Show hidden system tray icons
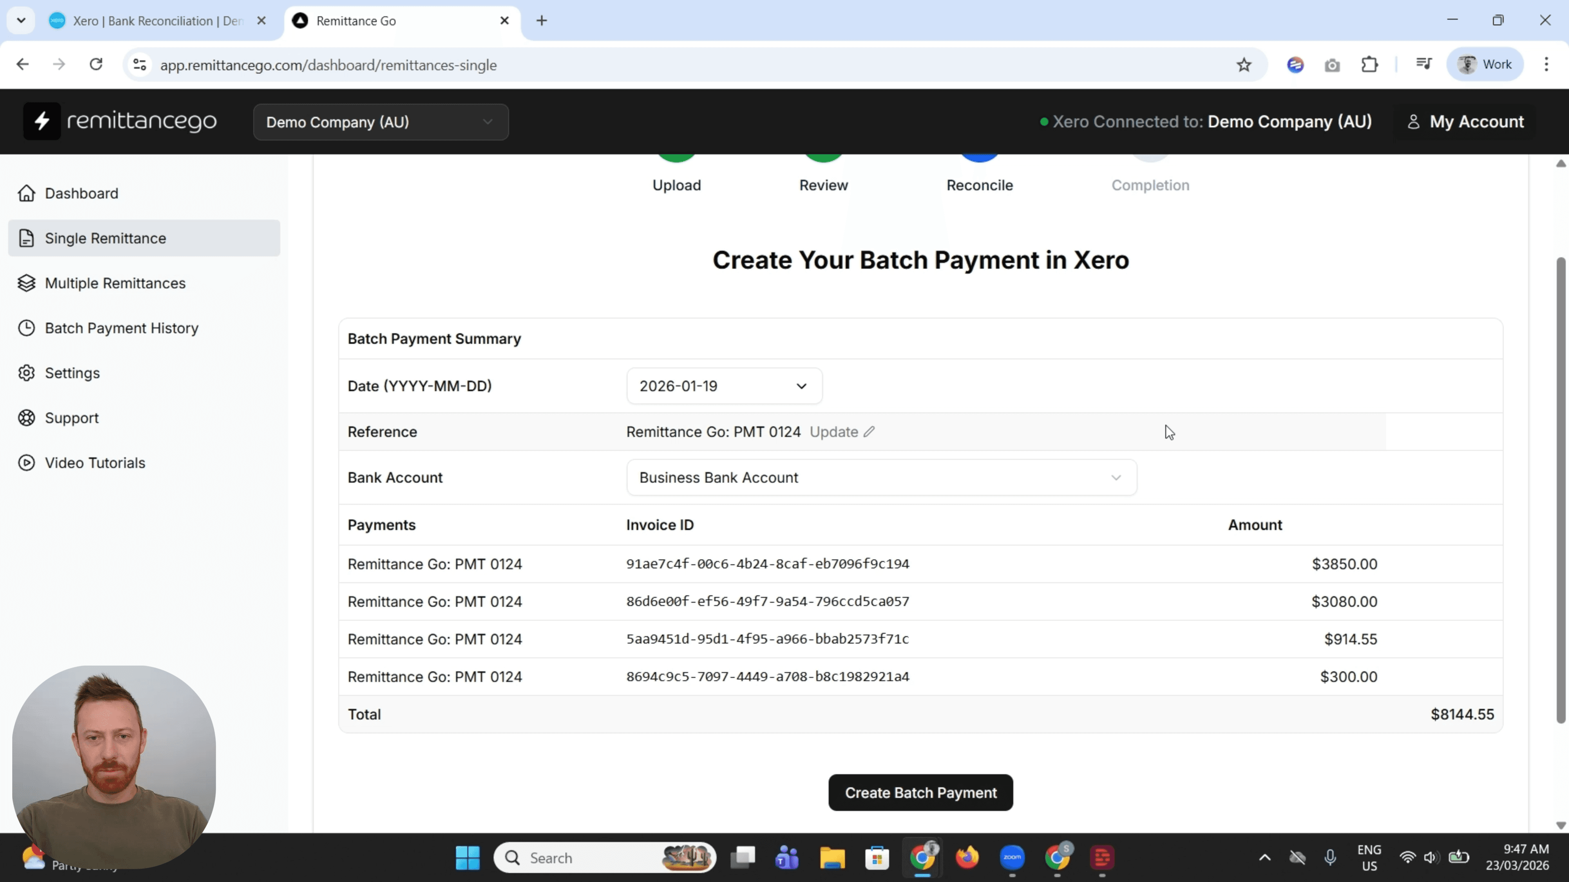This screenshot has height=882, width=1569. pyautogui.click(x=1265, y=858)
